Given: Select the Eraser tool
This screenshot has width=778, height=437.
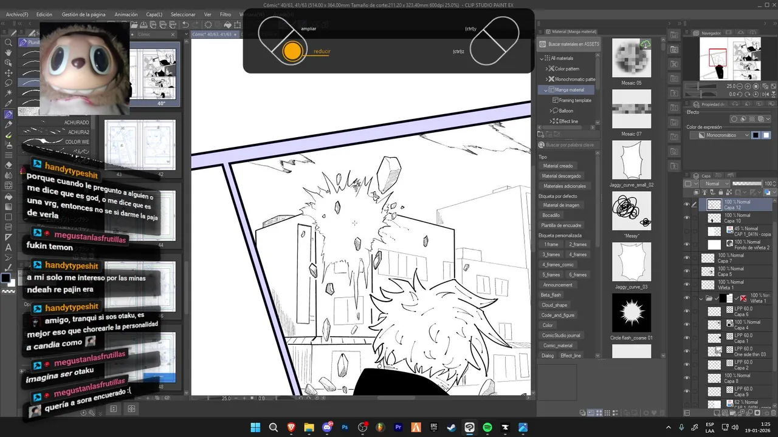Looking at the screenshot, I should (9, 165).
